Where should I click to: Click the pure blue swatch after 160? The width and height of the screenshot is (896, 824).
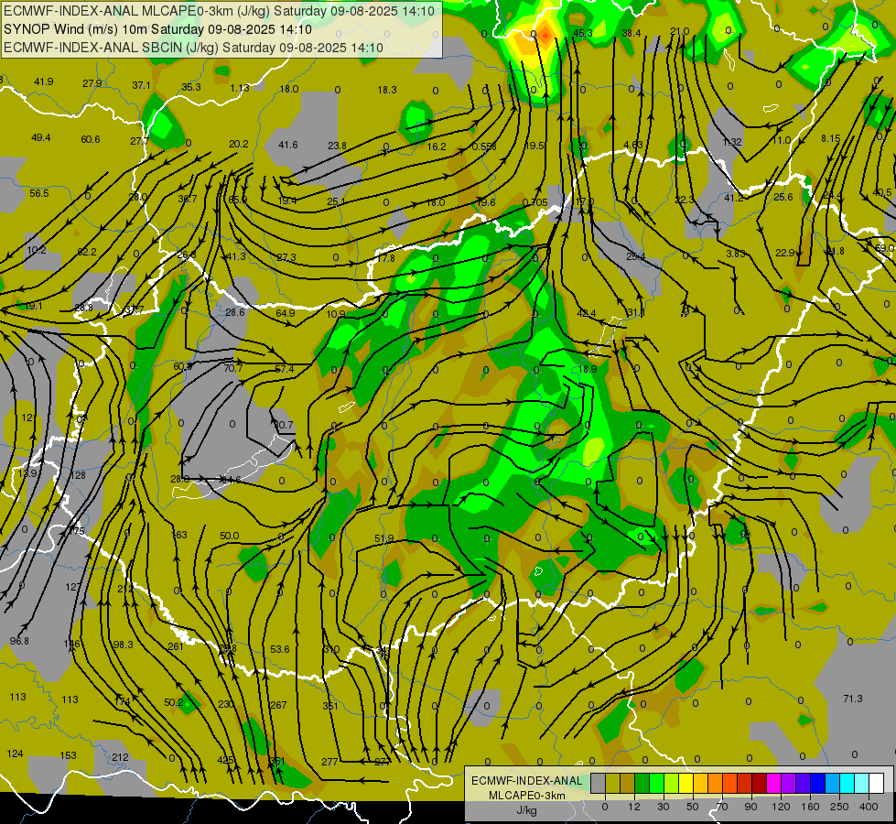818,784
